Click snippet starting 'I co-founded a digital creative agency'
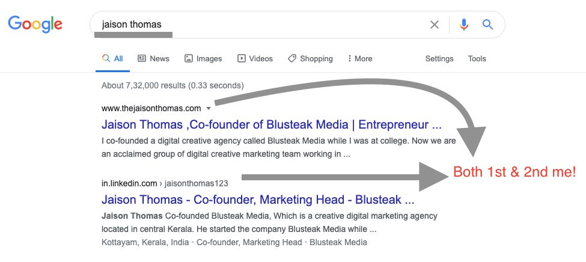 [279, 148]
